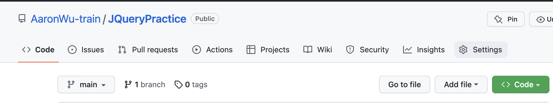The image size is (553, 103).
Task: Click the Go to file button
Action: [x=404, y=84]
